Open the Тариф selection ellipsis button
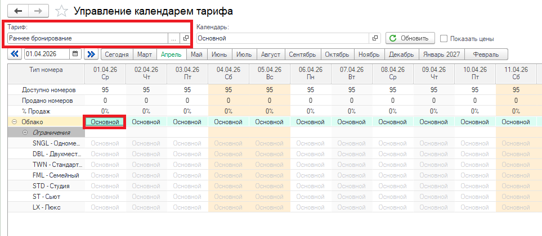The image size is (542, 236). tap(174, 38)
